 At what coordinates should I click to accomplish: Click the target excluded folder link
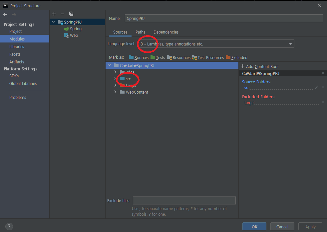(249, 103)
